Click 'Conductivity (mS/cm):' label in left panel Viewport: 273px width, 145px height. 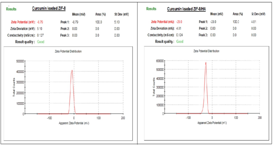22,35
